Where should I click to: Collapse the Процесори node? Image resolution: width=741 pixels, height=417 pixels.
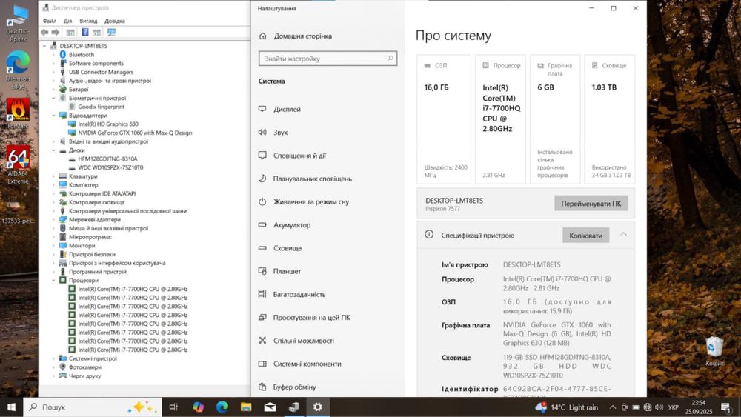tap(53, 281)
